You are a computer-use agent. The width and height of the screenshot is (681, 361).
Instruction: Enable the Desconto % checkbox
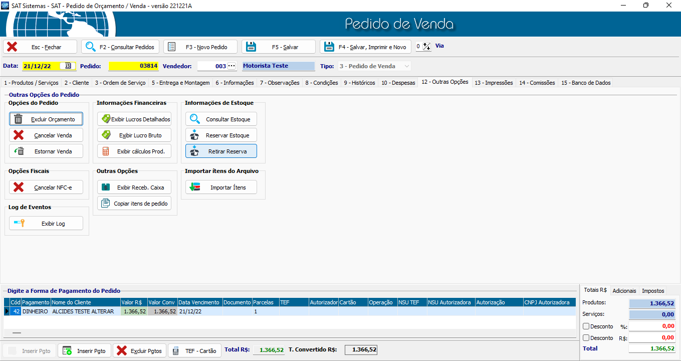pyautogui.click(x=586, y=326)
